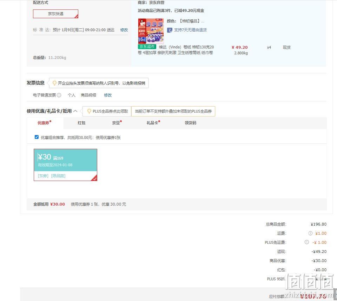Click the info icon next to PLUS免运费
Viewport: 337px width, 301px height.
coord(307,242)
